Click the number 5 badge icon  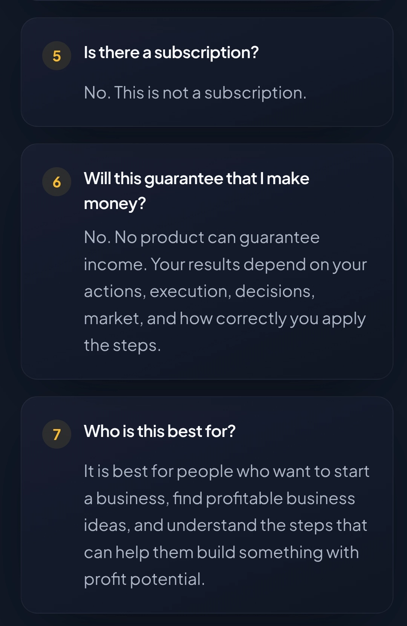point(57,56)
